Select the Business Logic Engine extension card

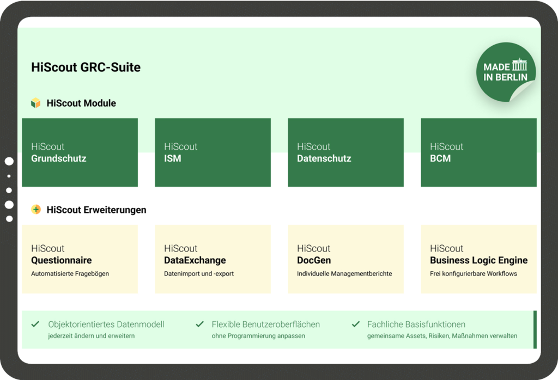[478, 259]
